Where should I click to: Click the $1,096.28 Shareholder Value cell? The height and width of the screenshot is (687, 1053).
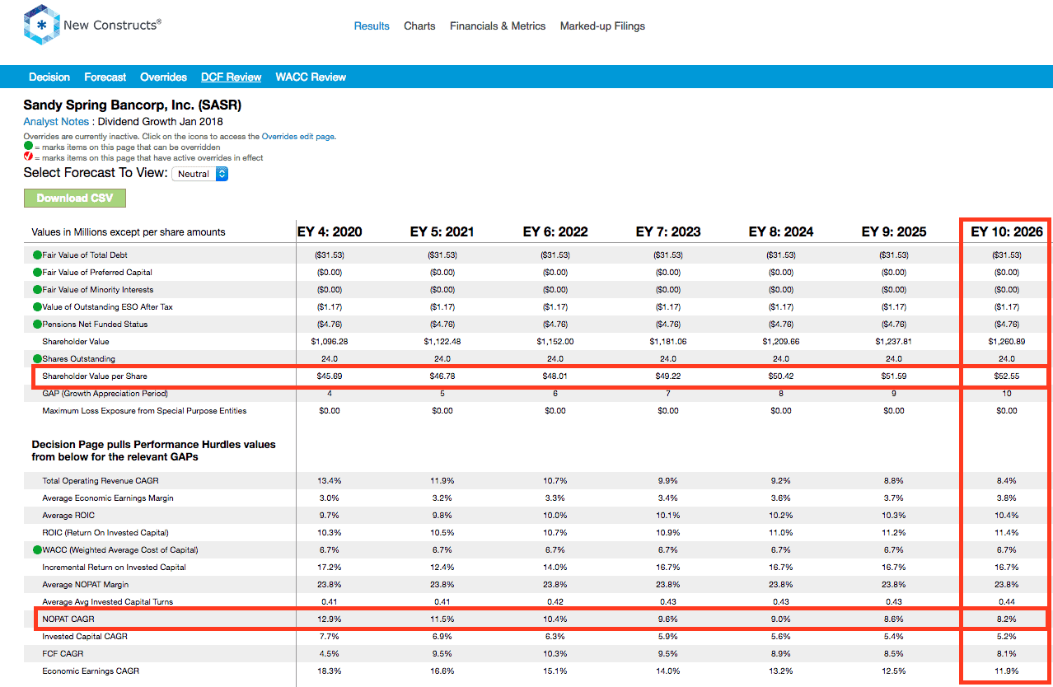click(x=330, y=342)
